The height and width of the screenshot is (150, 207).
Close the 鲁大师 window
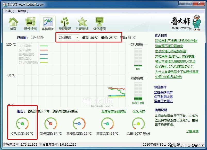pos(199,3)
